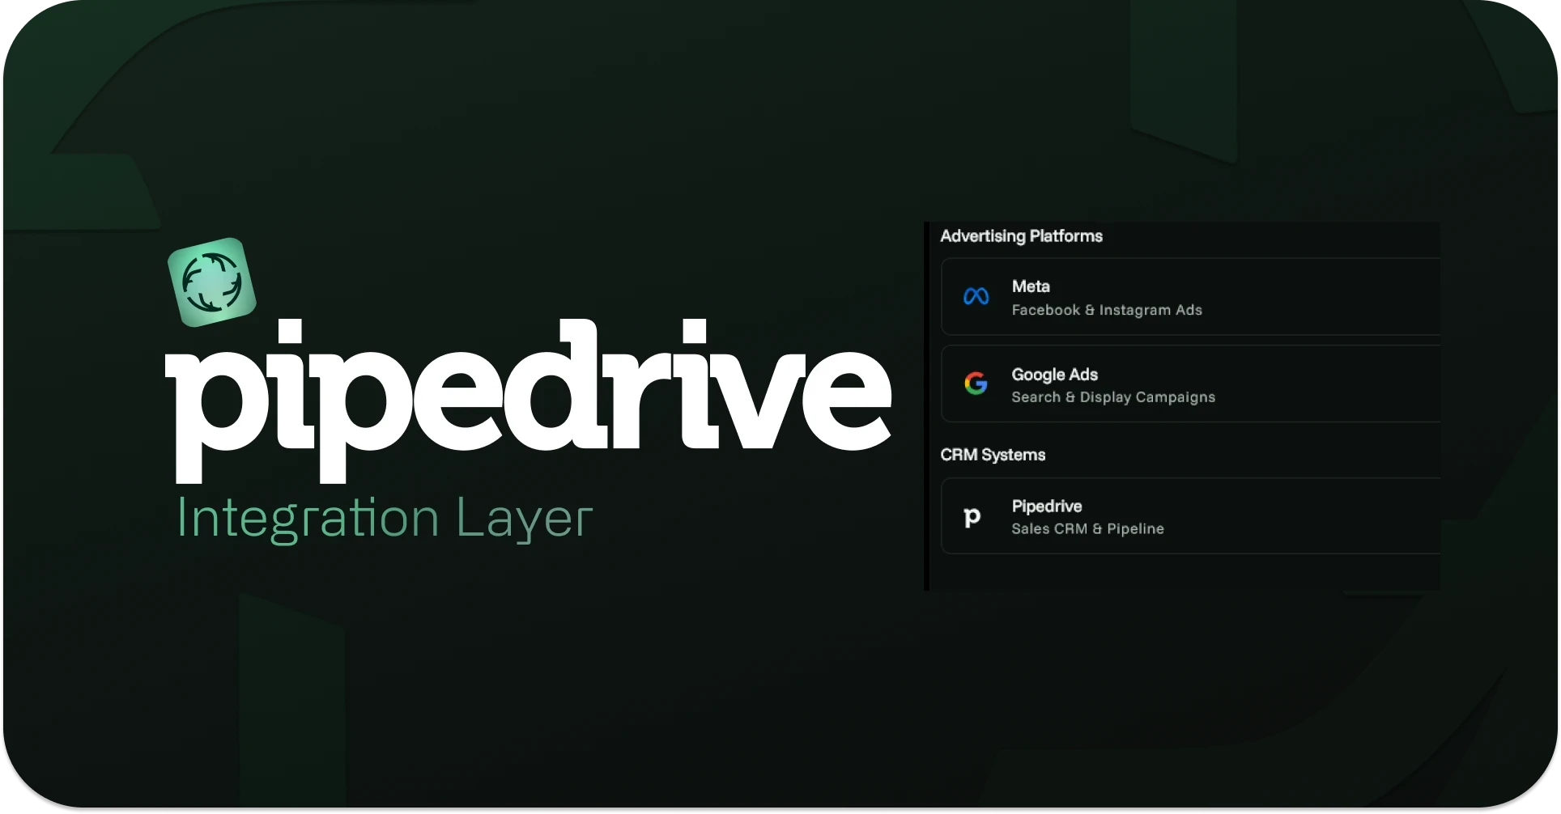Click the multicolor Google logo
Image resolution: width=1561 pixels, height=814 pixels.
pyautogui.click(x=976, y=383)
